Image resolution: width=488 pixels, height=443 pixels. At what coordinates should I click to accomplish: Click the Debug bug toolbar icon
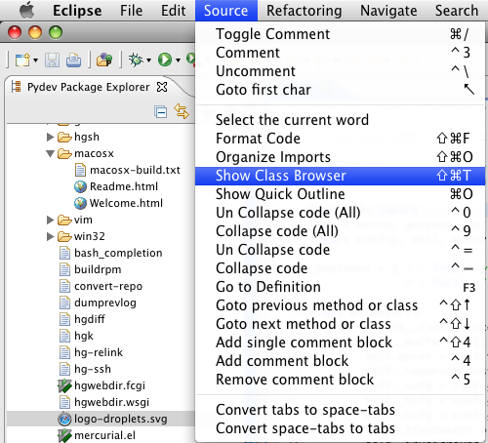(136, 60)
